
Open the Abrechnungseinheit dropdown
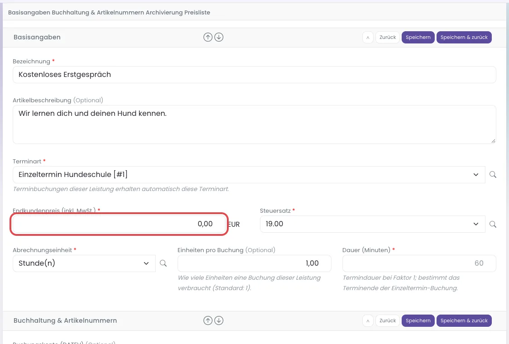(84, 263)
